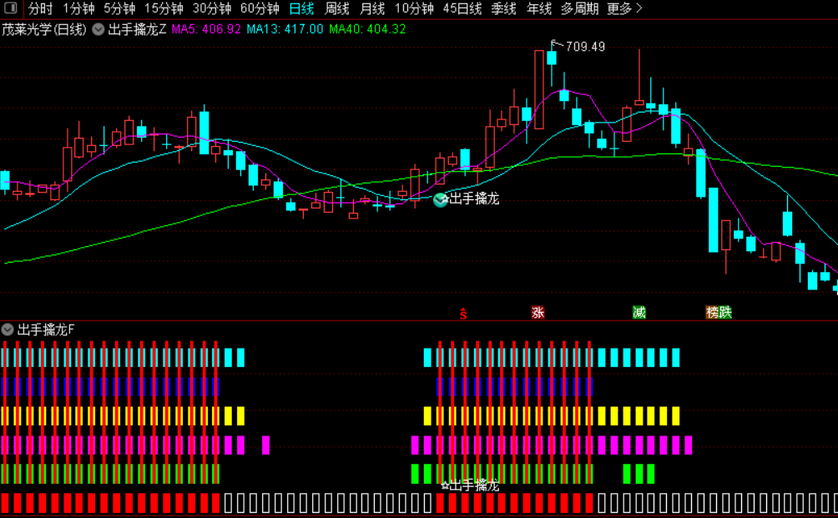This screenshot has height=518, width=838.
Task: Click the MA40 value label
Action: [x=367, y=29]
